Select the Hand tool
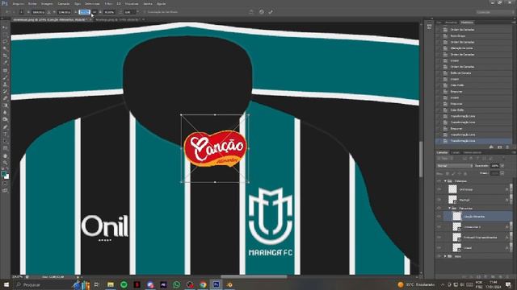The width and height of the screenshot is (517, 290). (5, 155)
